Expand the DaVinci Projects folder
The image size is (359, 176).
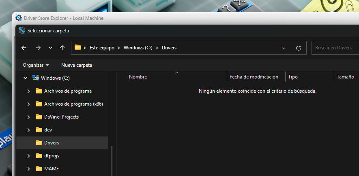pyautogui.click(x=28, y=117)
